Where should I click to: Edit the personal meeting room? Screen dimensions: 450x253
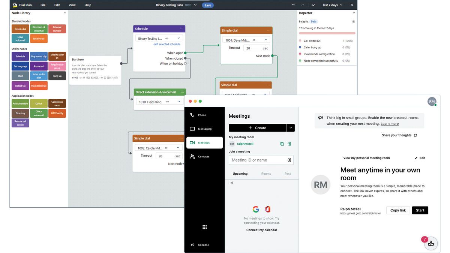420,158
